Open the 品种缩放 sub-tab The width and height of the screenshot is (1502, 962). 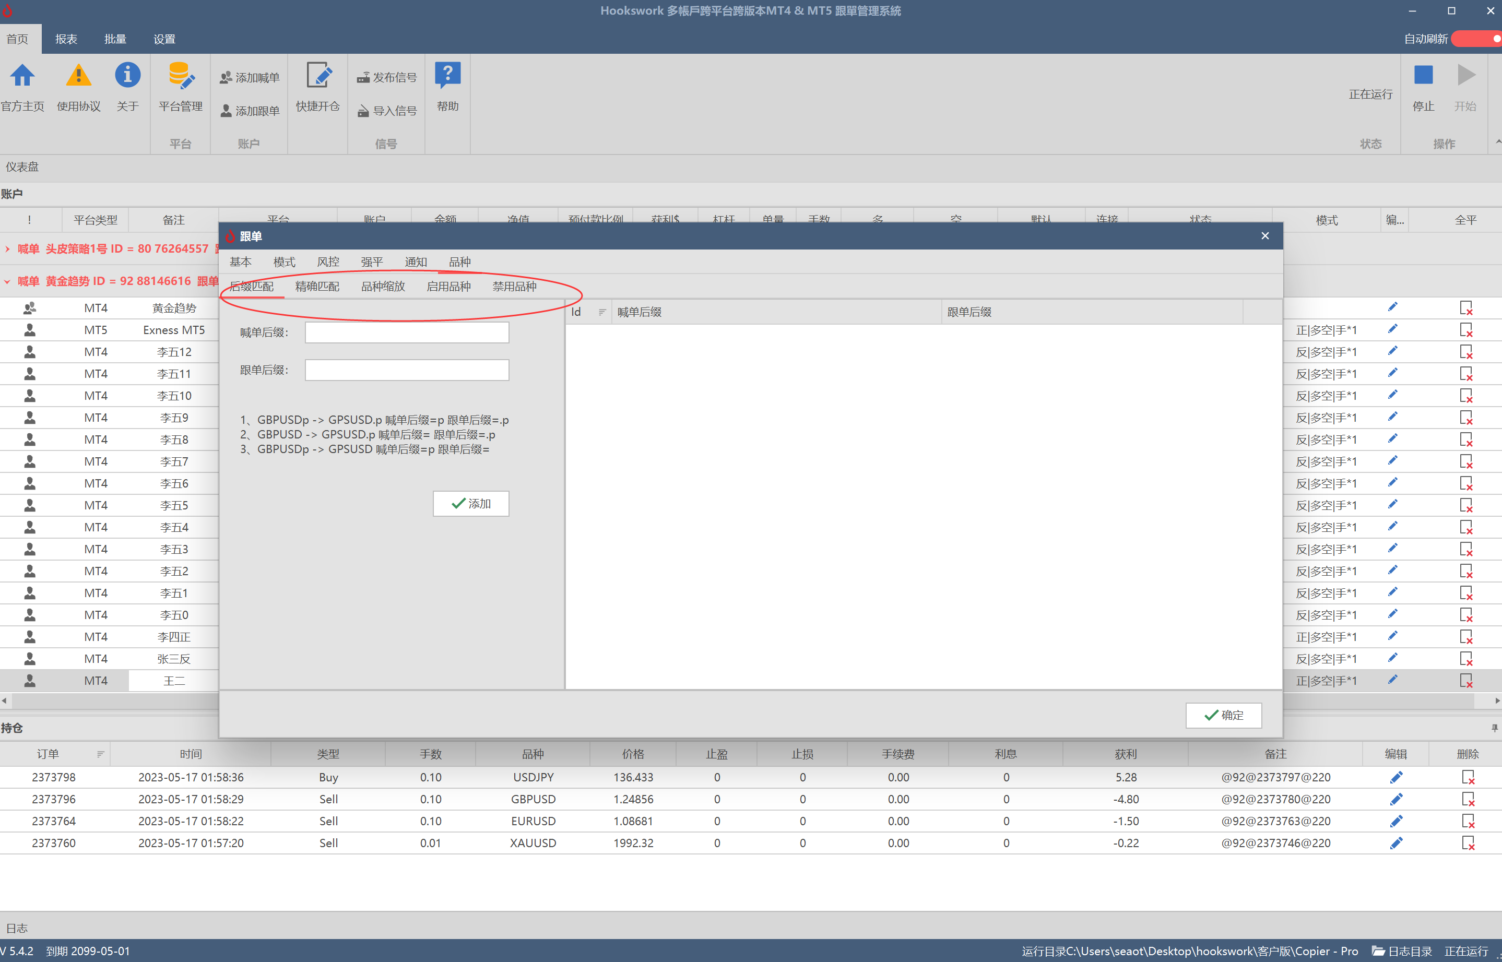[x=383, y=286]
